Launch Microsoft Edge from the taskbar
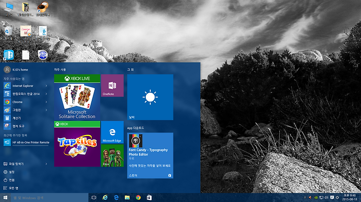Screen dimensions: 361x202 tap(116, 197)
